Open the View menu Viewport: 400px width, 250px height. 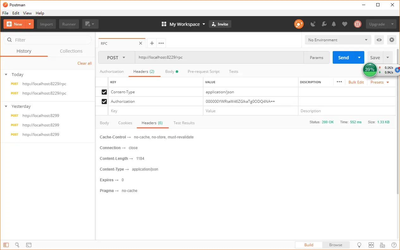[x=27, y=13]
